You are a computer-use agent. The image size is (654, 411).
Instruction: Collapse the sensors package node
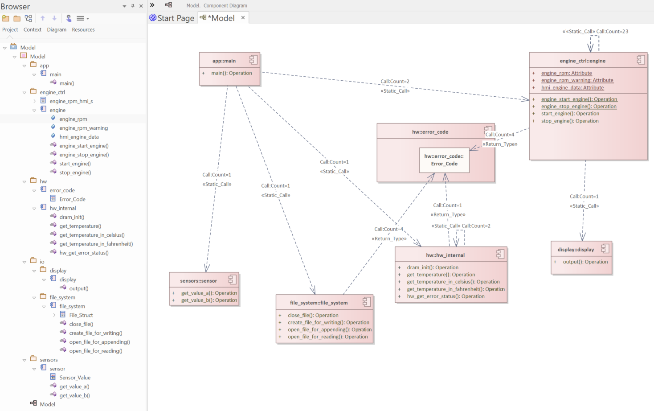click(x=25, y=360)
